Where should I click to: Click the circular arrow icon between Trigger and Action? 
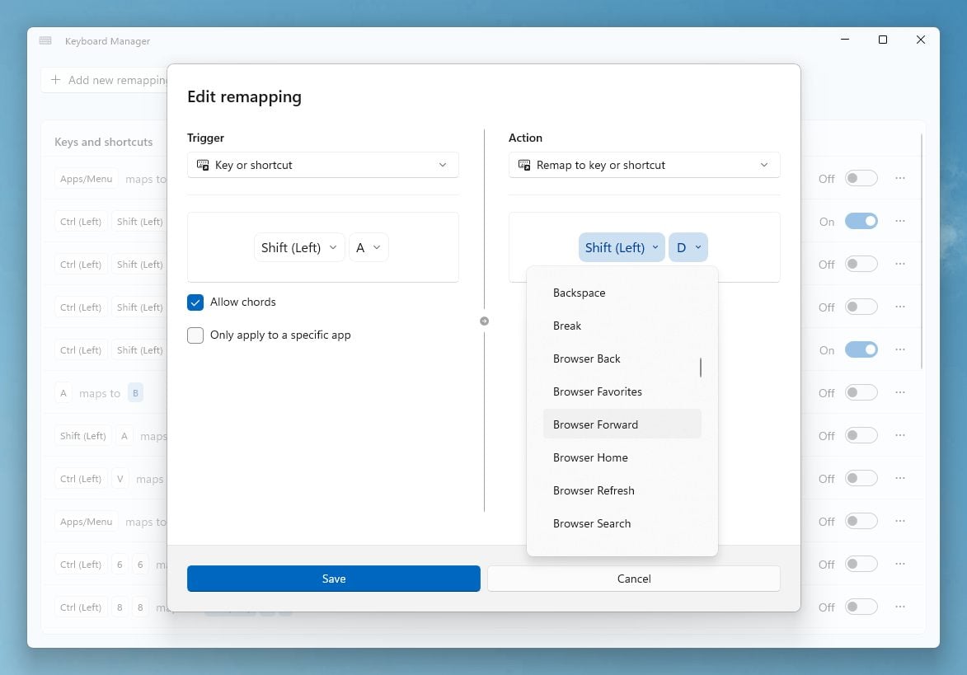point(484,321)
